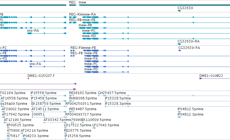The image size is (230, 140).
Task: Open EST EP09525.3prime
Action: (x=20, y=125)
